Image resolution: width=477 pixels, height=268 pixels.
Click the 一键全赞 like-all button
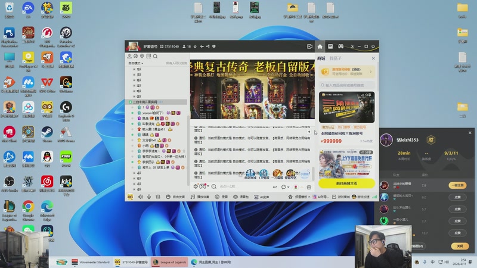coord(457,185)
